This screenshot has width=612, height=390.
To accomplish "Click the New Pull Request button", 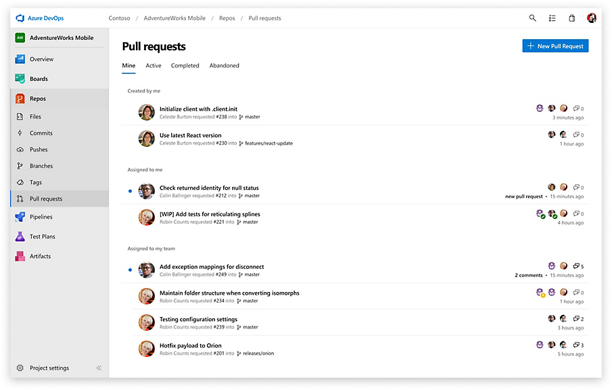I will coord(555,46).
